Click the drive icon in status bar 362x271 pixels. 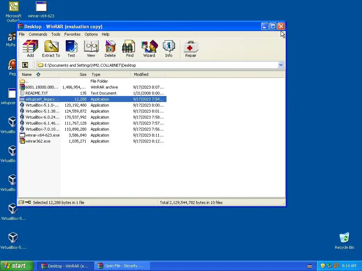tap(21, 202)
